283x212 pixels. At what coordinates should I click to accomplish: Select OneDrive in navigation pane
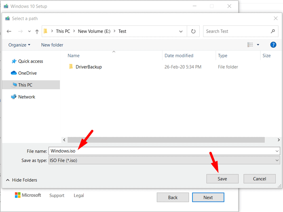27,73
